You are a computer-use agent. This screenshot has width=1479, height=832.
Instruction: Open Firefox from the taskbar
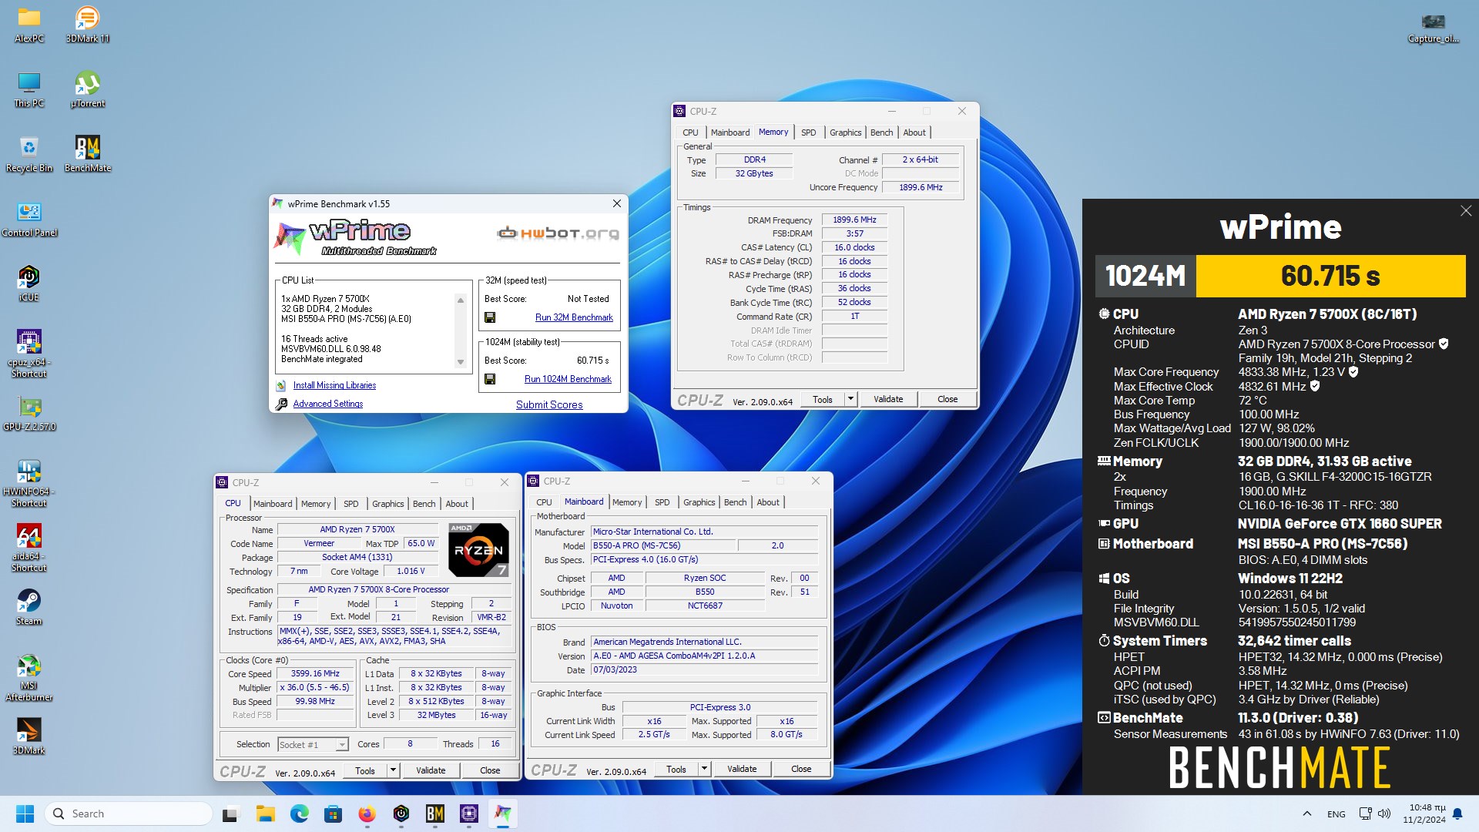click(367, 814)
